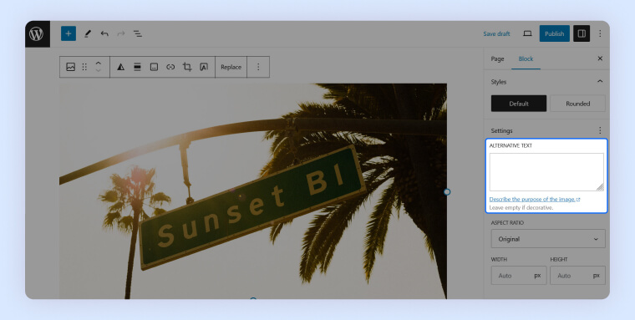Click the Styles section heading

pos(499,82)
